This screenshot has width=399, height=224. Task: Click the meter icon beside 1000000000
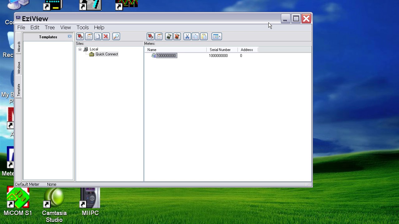(x=154, y=56)
